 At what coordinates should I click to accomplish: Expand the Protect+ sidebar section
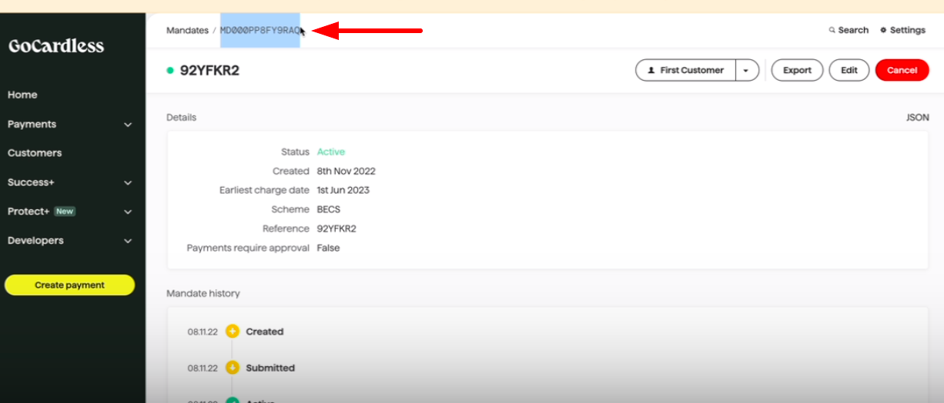128,211
